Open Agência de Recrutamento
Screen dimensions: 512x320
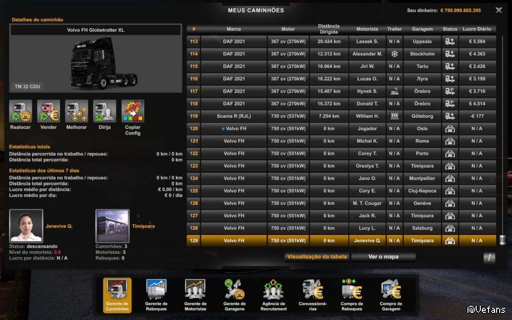273,295
